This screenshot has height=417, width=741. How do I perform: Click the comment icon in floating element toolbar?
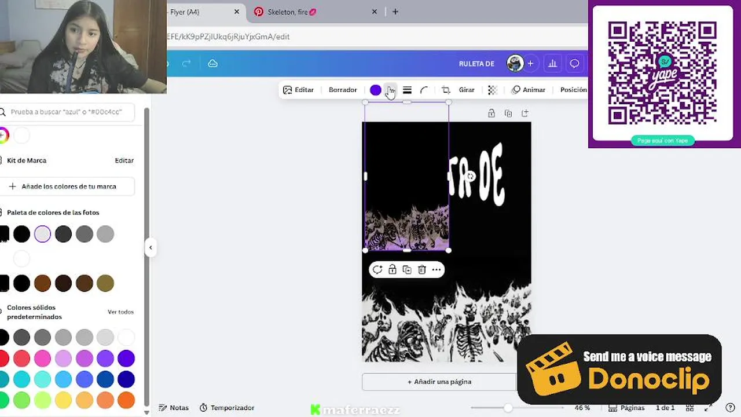(377, 269)
